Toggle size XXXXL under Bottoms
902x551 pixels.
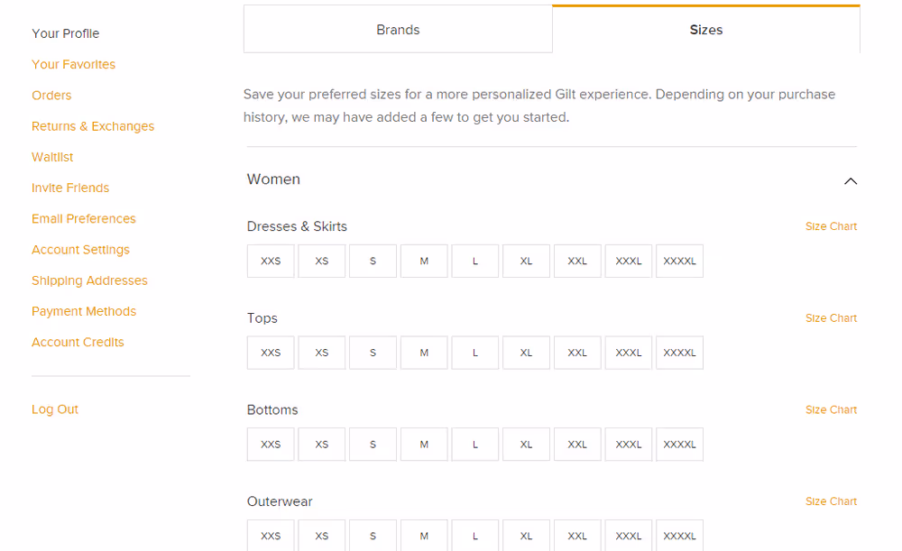point(679,445)
